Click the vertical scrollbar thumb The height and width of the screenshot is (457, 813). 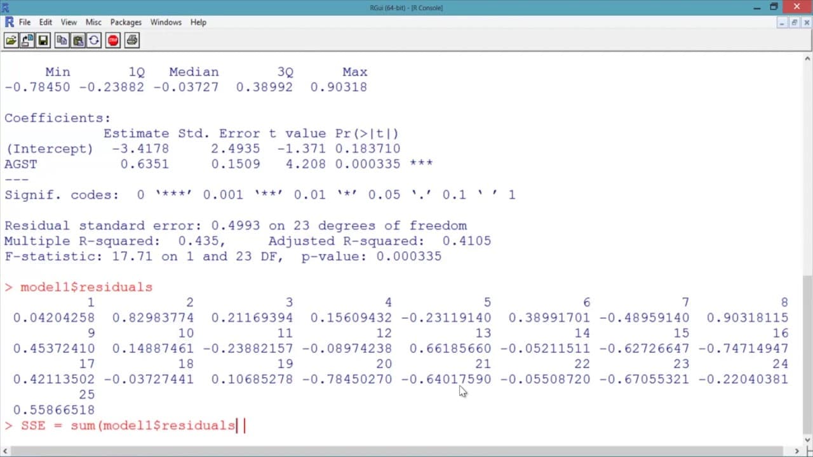click(x=808, y=354)
